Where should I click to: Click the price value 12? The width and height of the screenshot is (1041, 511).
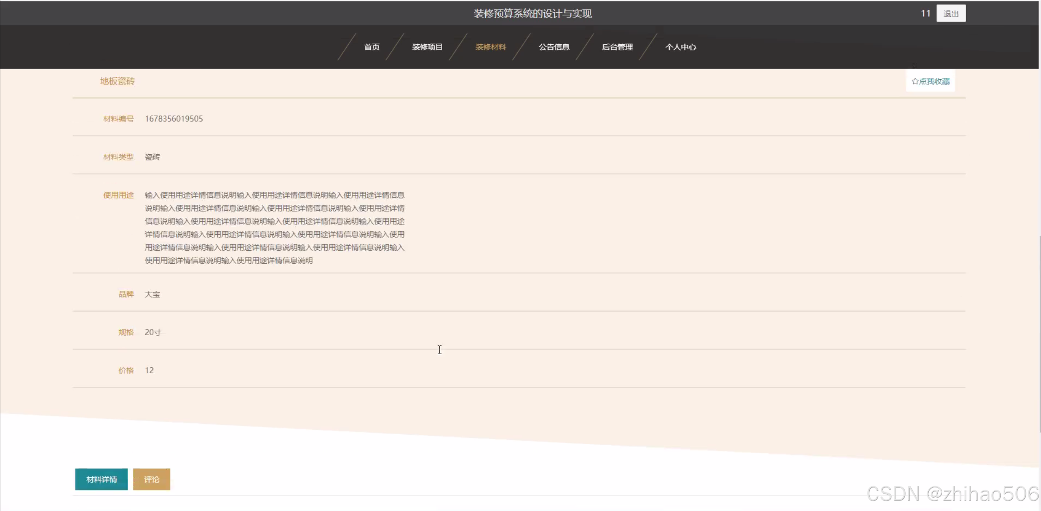[149, 370]
